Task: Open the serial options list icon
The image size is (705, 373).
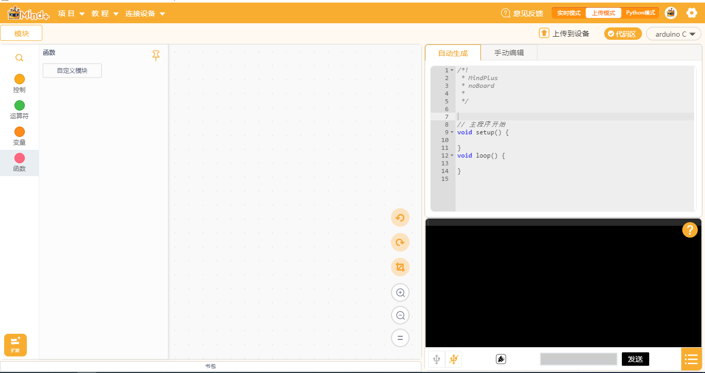Action: (x=691, y=359)
